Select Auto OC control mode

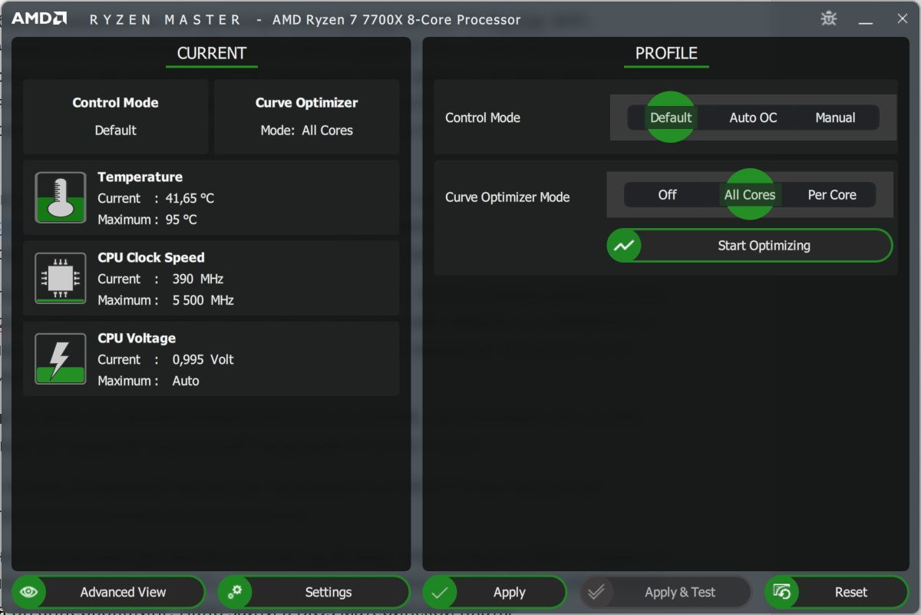pyautogui.click(x=753, y=117)
